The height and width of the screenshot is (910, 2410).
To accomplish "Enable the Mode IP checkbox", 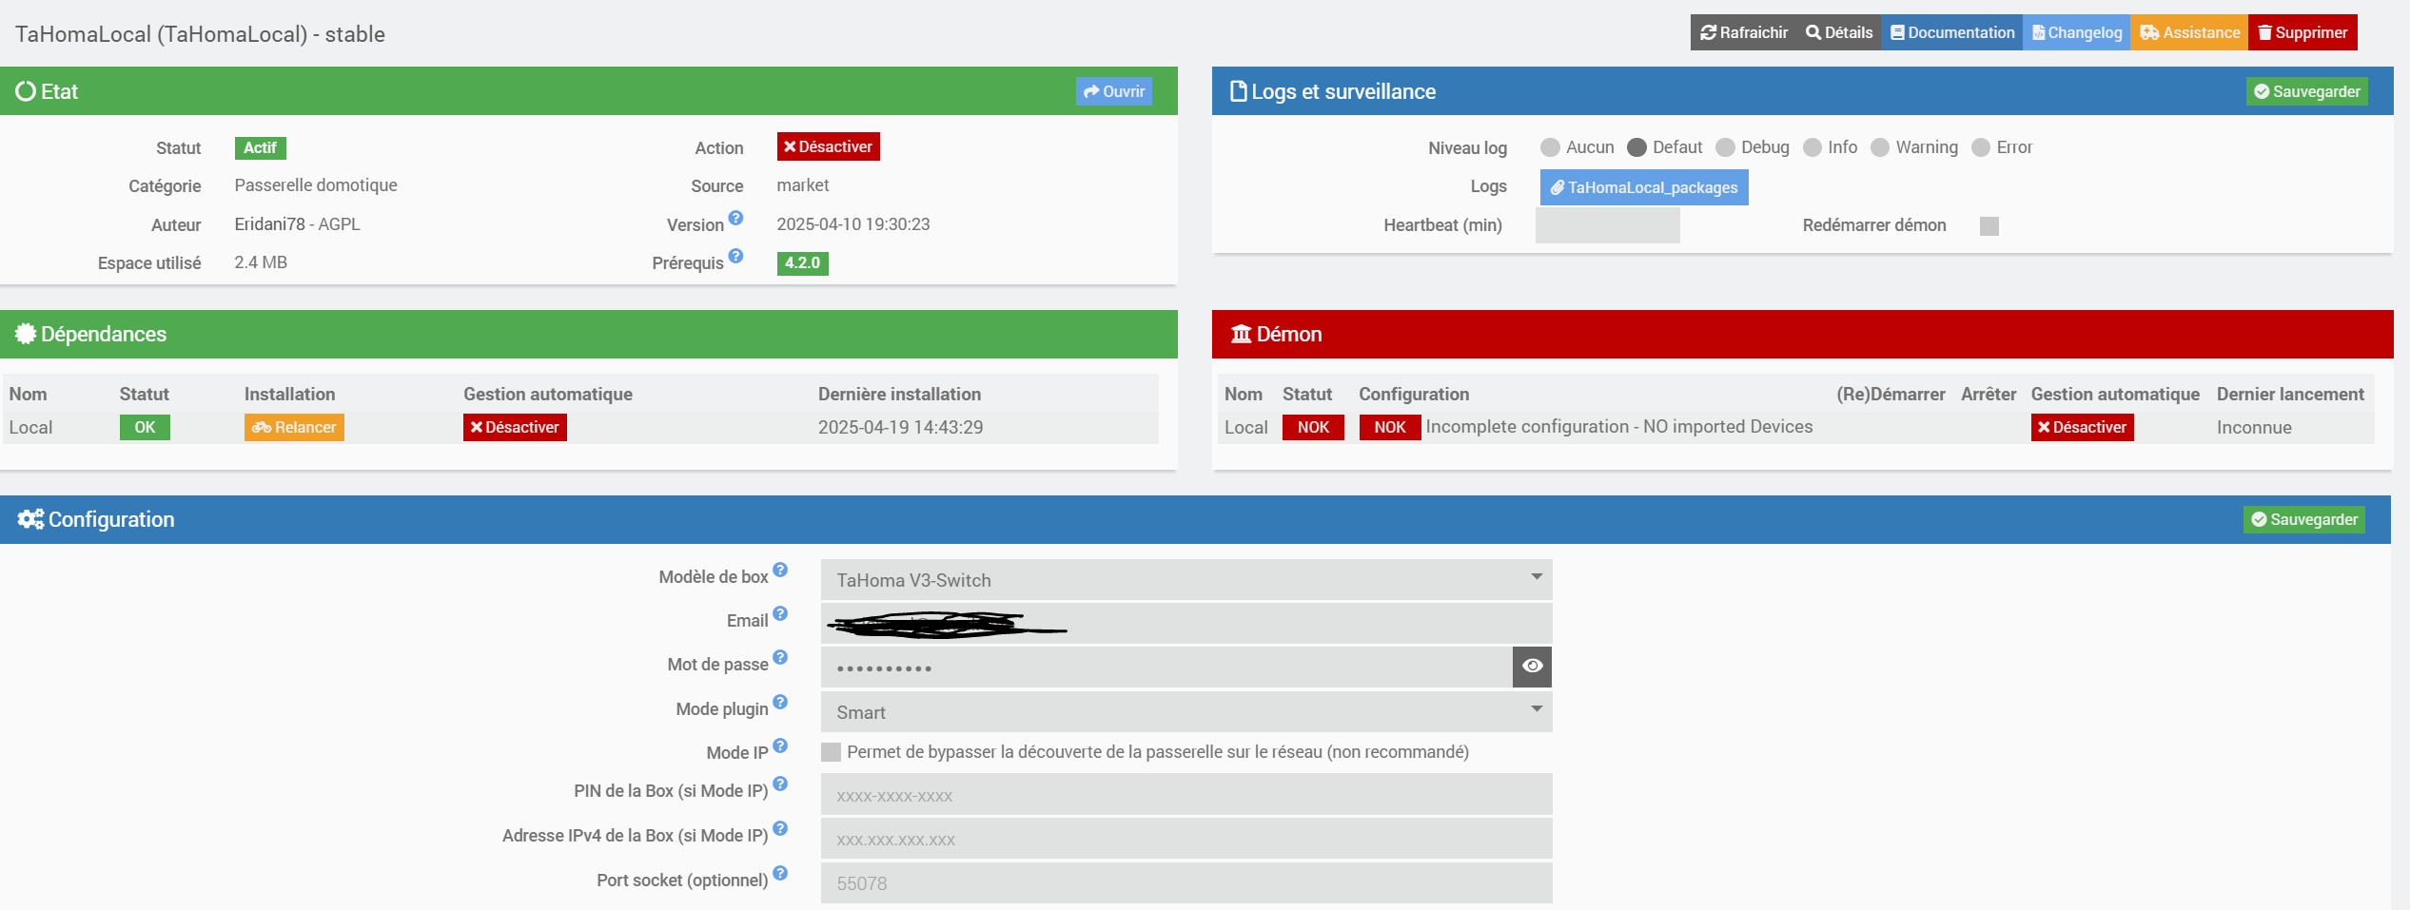I will point(831,752).
